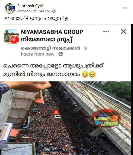Click the crying emoji in the caption

(92, 74)
